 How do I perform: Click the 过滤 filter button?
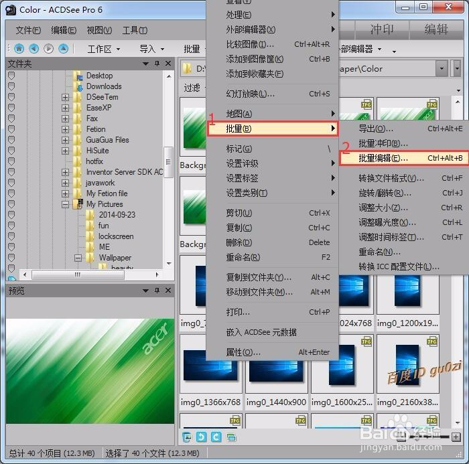click(192, 88)
